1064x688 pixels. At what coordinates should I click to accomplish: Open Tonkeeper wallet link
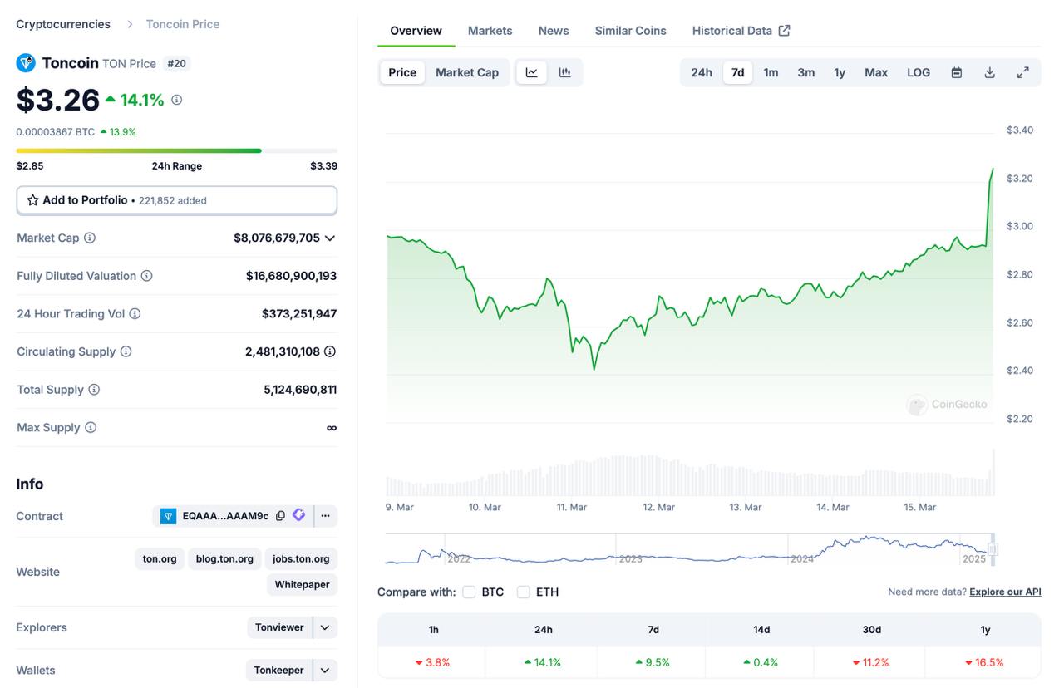278,670
